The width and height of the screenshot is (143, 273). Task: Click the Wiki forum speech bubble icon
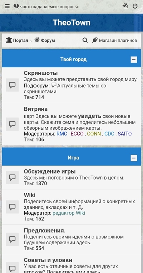point(12,207)
